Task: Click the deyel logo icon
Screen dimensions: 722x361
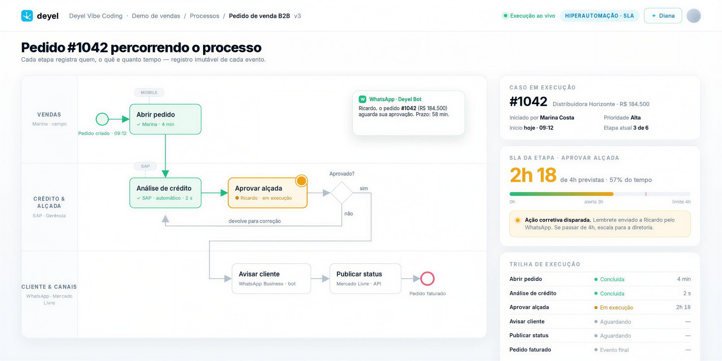Action: point(27,16)
